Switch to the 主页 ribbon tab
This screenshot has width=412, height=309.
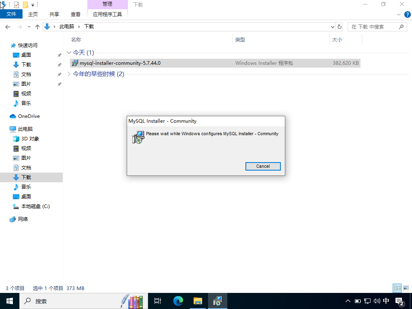33,14
